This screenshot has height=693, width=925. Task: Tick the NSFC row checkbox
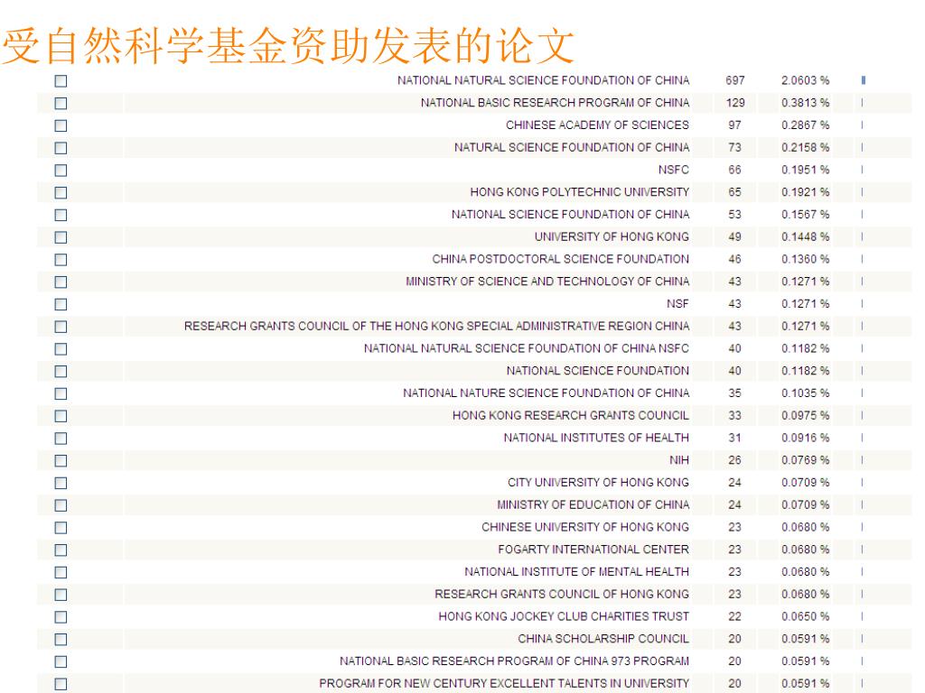point(61,171)
